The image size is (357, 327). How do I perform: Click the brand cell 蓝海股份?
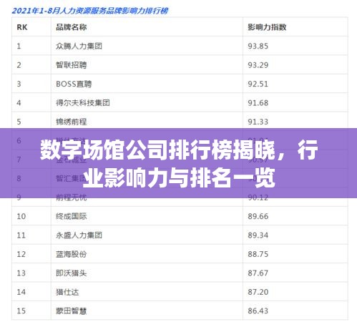71,254
